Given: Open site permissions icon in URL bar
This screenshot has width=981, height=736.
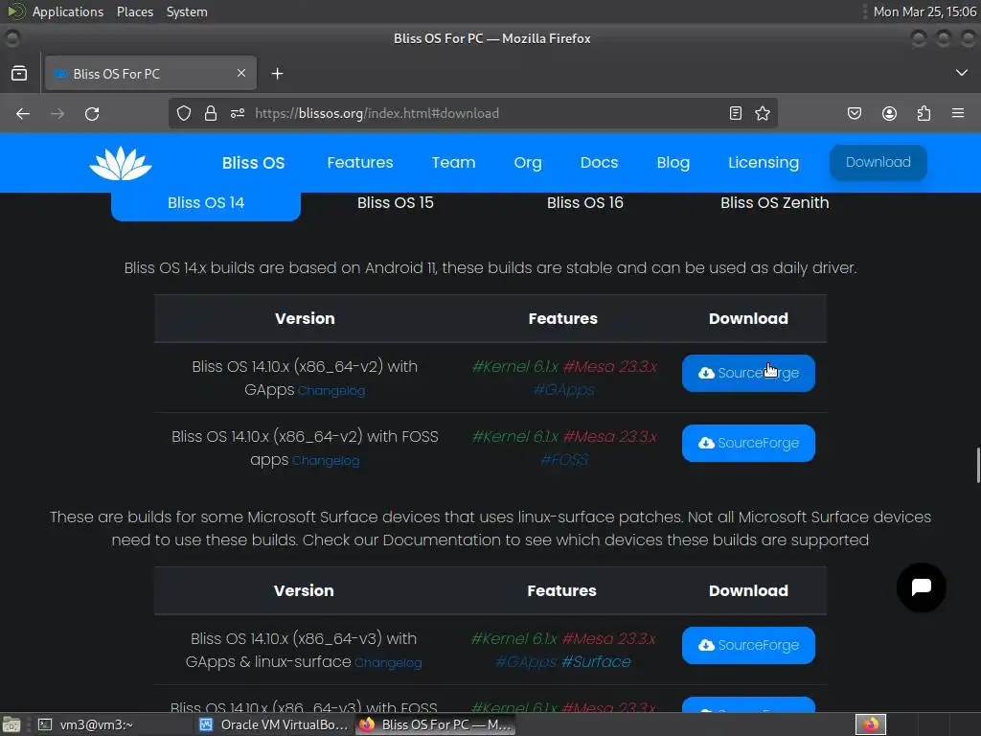Looking at the screenshot, I should (238, 113).
